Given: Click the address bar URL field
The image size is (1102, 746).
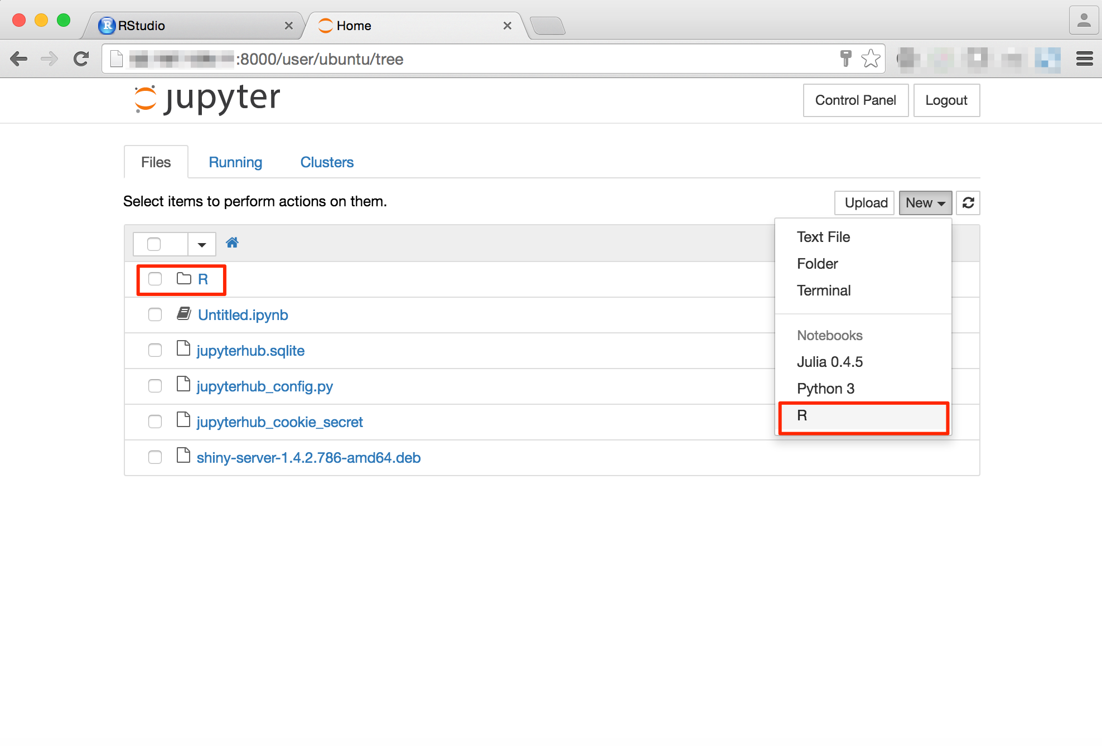Looking at the screenshot, I should 446,59.
